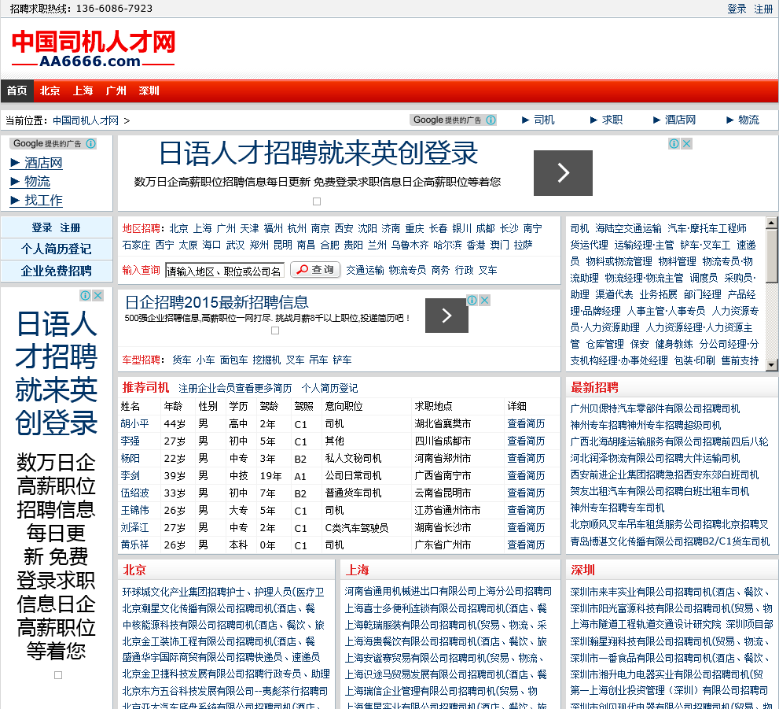Click 日企招聘2015最新招聘信息 ad headline
779x709 pixels.
[x=217, y=302]
